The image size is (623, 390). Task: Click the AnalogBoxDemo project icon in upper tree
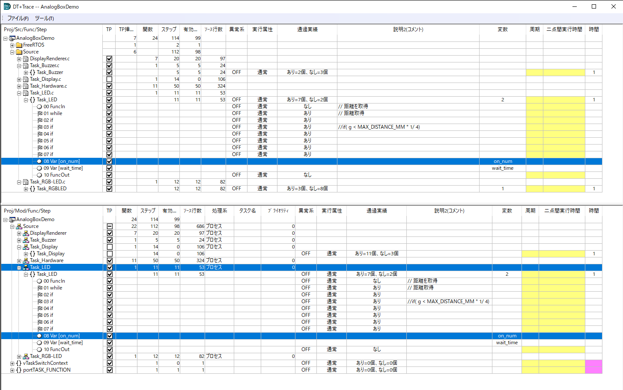pyautogui.click(x=12, y=38)
